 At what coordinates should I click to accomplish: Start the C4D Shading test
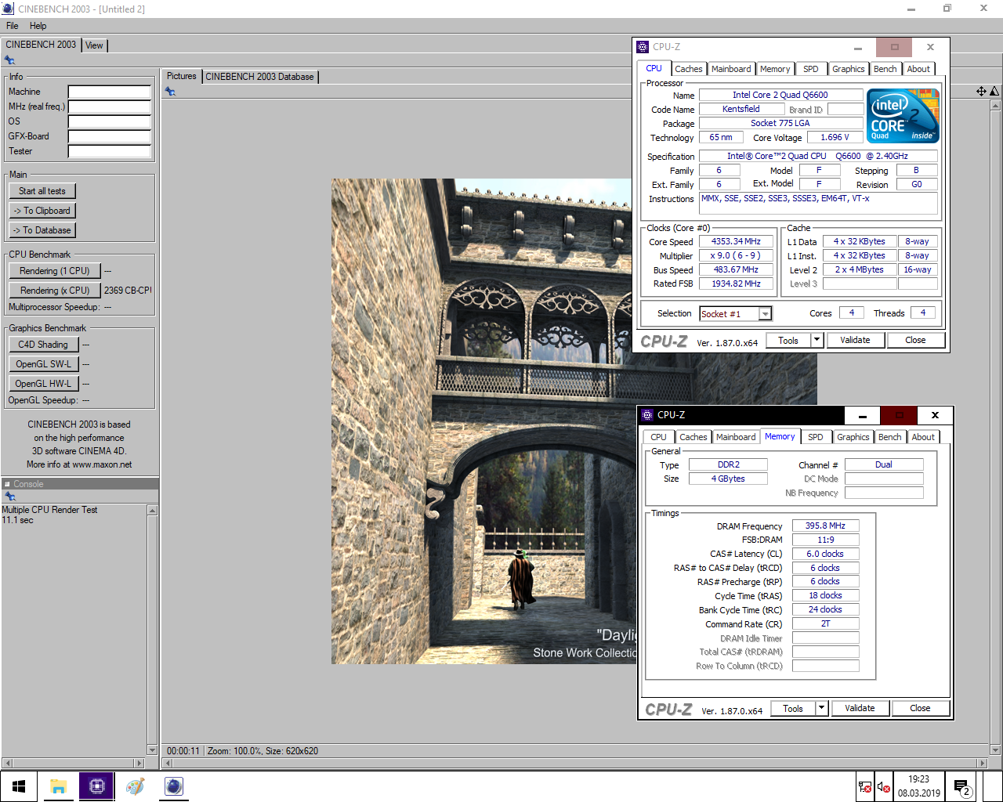pyautogui.click(x=43, y=345)
